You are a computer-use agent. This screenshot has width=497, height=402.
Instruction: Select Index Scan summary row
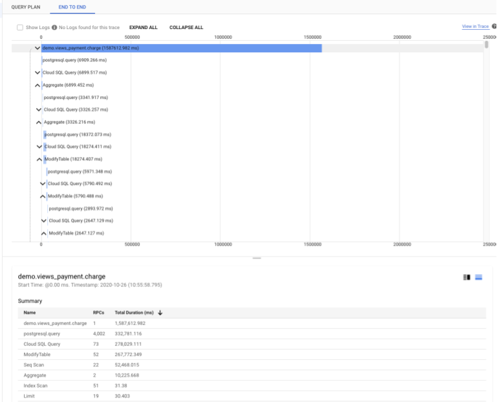coord(251,386)
